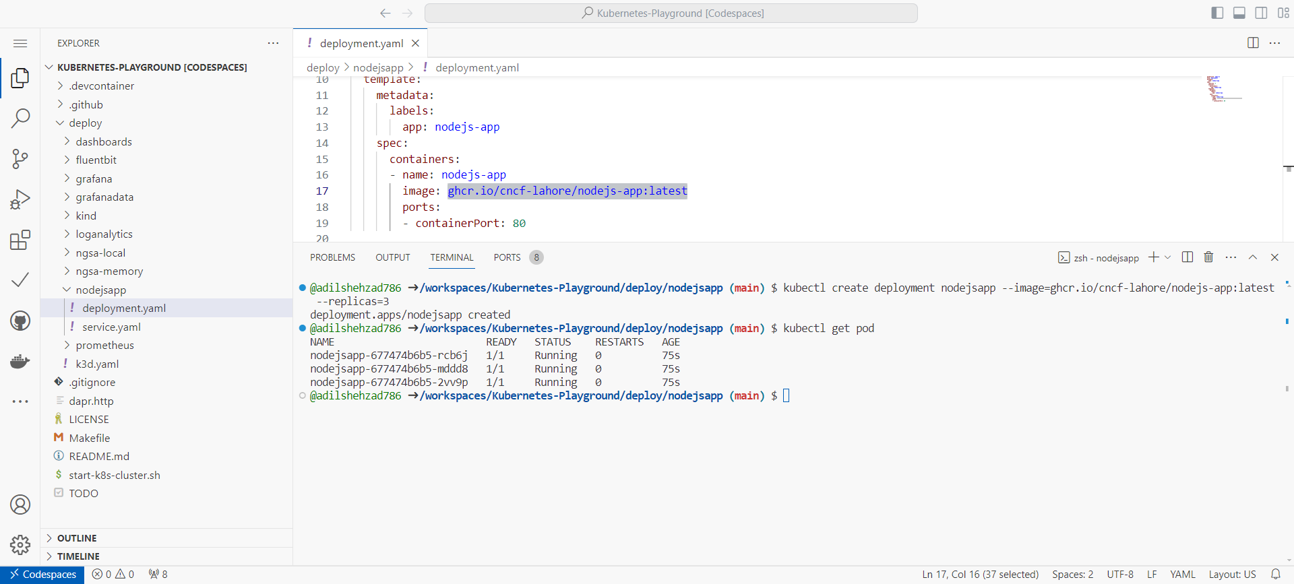Click the Codespaces remote indicator button
This screenshot has height=584, width=1294.
(x=42, y=575)
